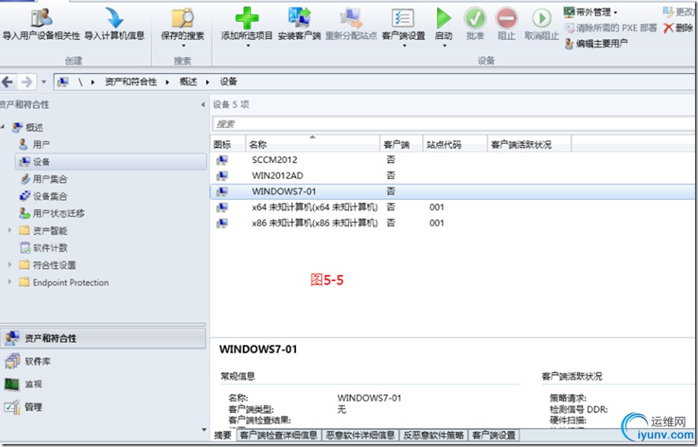Open 资产和符合性 workspace

(x=103, y=339)
